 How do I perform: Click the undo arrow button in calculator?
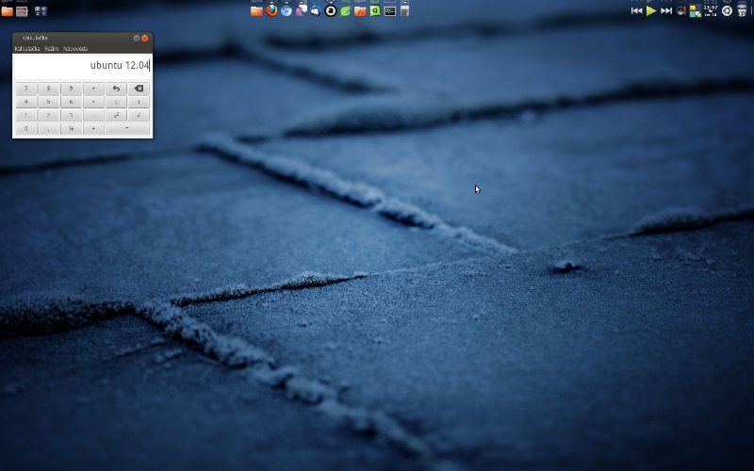click(116, 89)
